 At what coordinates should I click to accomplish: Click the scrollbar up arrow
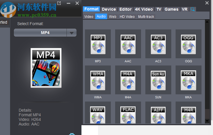[x=207, y=22]
